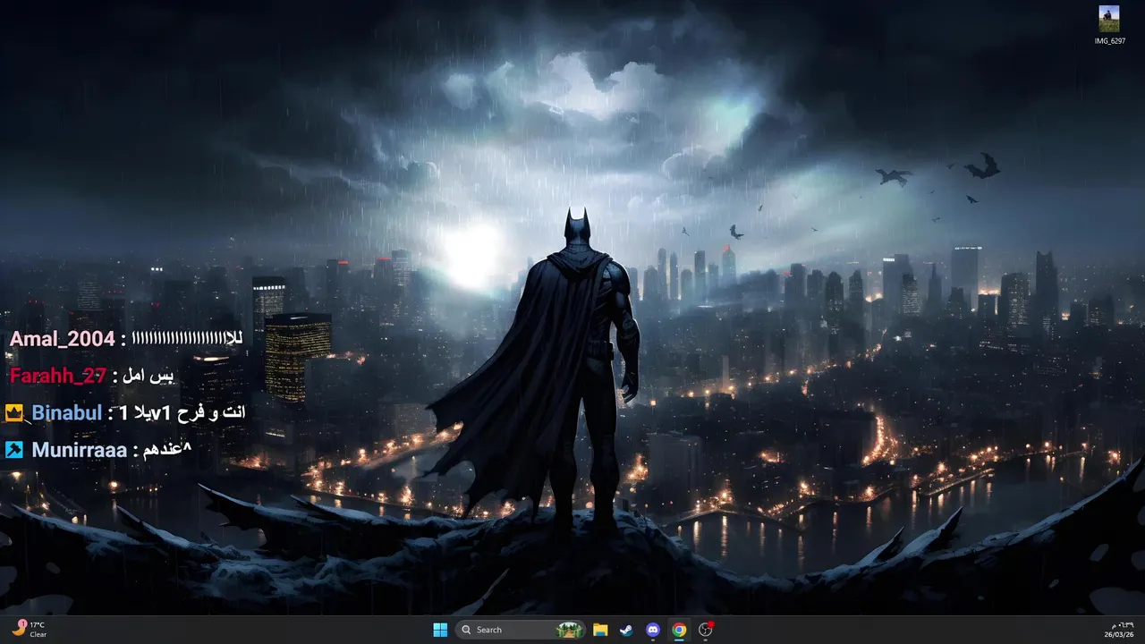Click the forest landscape image in the search box
Viewport: 1145px width, 644px height.
[569, 630]
